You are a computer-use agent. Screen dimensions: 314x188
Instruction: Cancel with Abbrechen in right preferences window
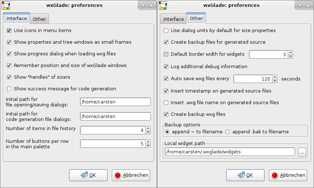click(288, 175)
